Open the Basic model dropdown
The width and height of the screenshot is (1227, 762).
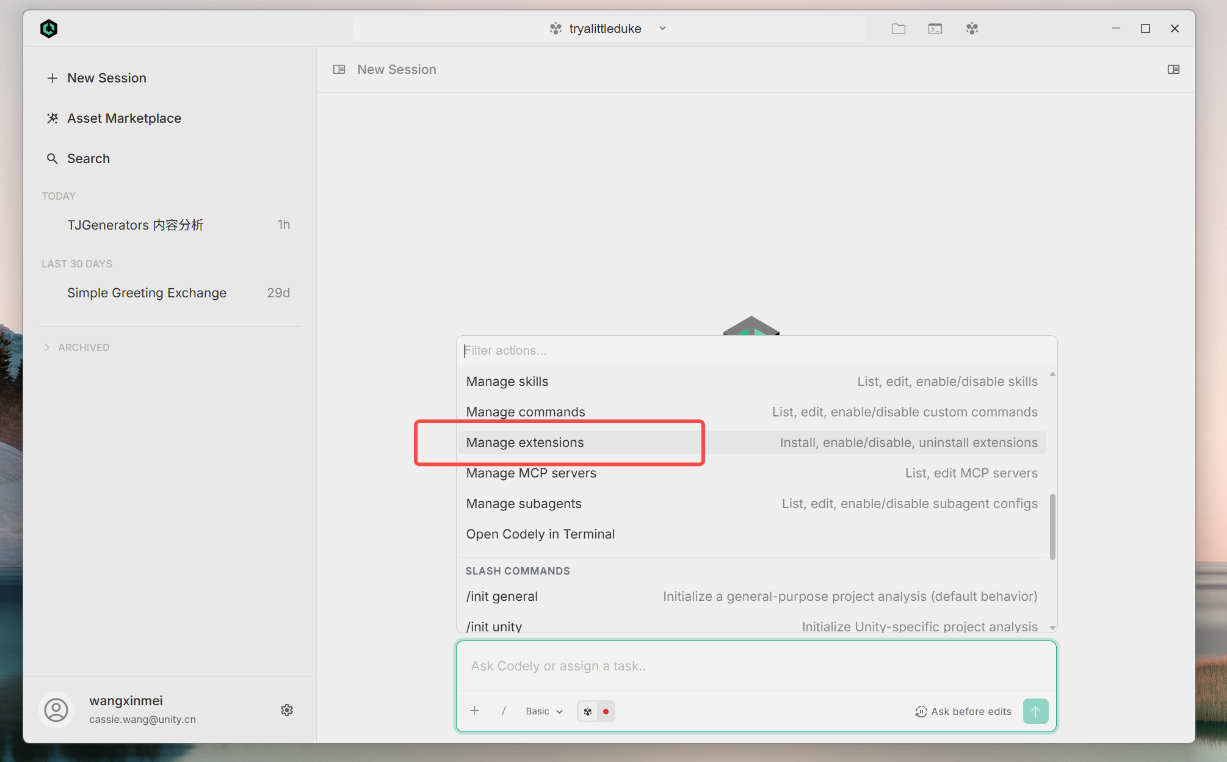click(x=544, y=711)
